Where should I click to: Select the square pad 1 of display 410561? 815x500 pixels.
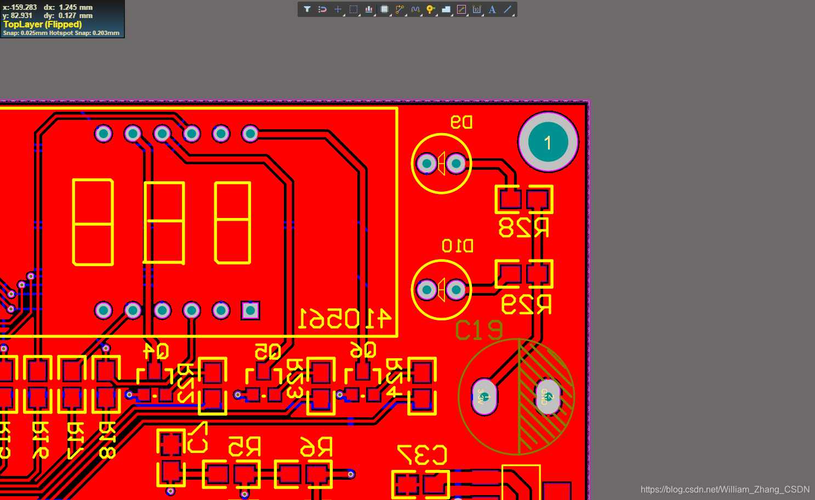pyautogui.click(x=250, y=311)
